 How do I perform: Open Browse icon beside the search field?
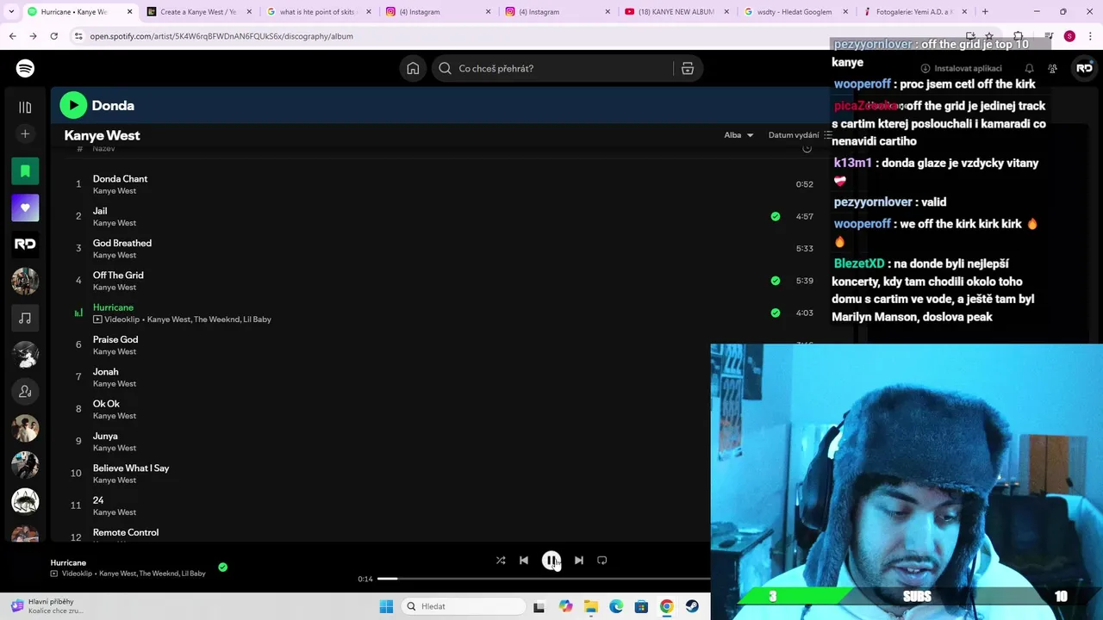click(688, 68)
